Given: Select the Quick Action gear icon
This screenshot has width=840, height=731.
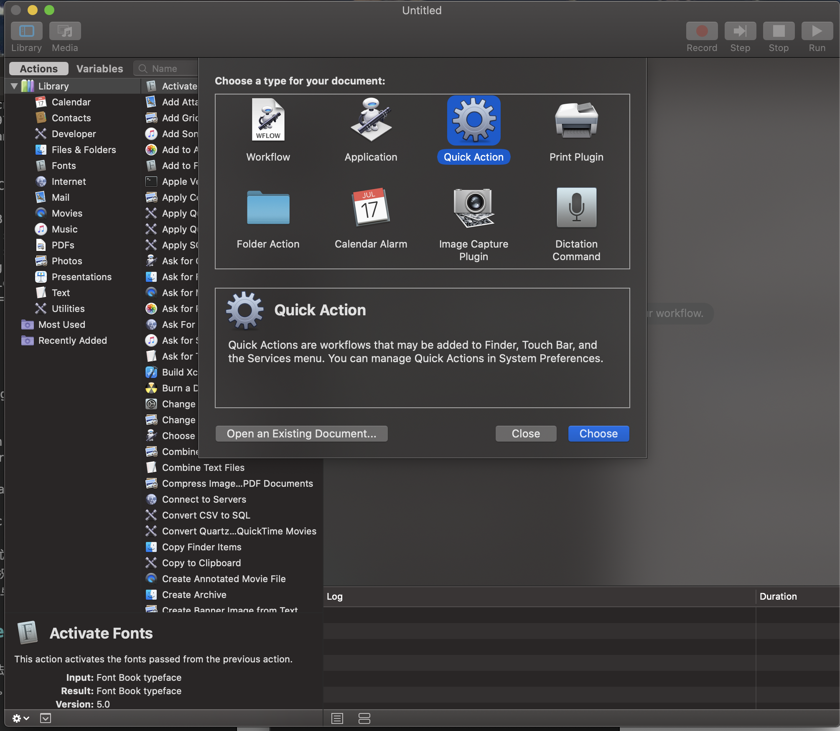Looking at the screenshot, I should pos(473,120).
